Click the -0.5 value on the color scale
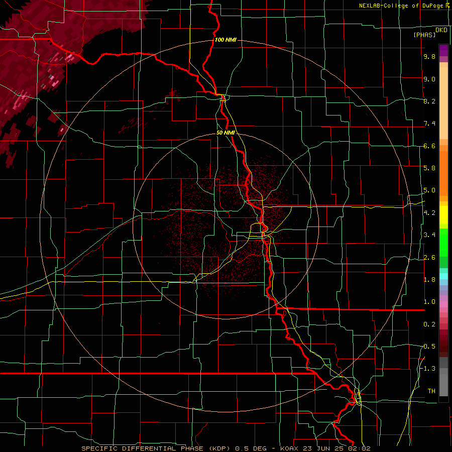This screenshot has width=452, height=452. [428, 347]
